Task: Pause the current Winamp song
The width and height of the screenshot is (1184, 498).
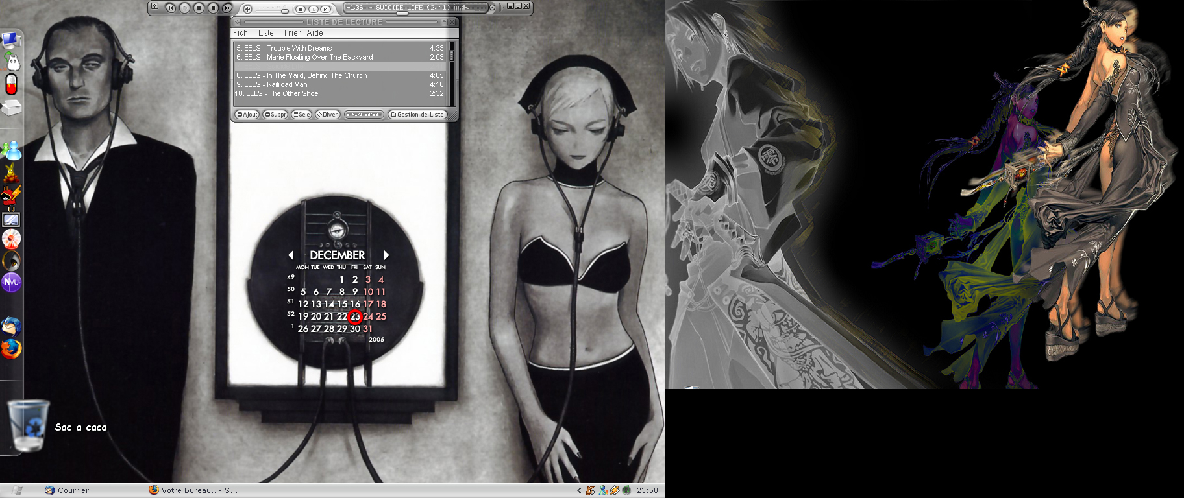Action: pyautogui.click(x=199, y=8)
